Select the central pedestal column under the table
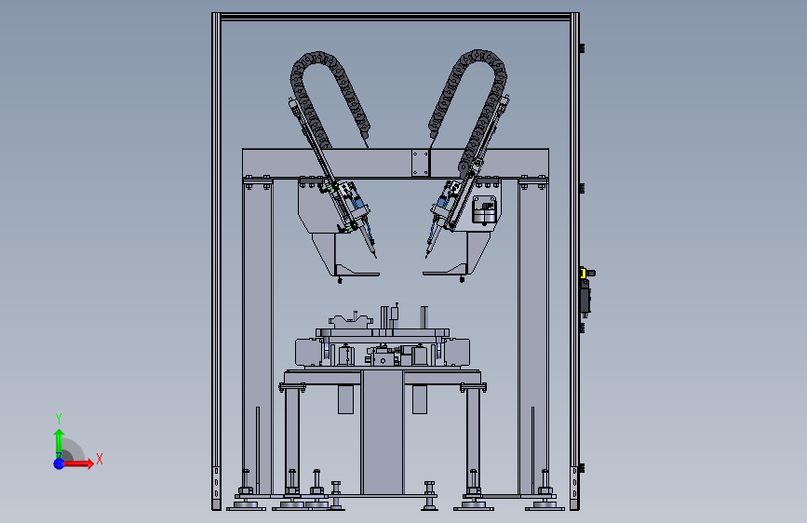This screenshot has width=807, height=523. coord(382,432)
